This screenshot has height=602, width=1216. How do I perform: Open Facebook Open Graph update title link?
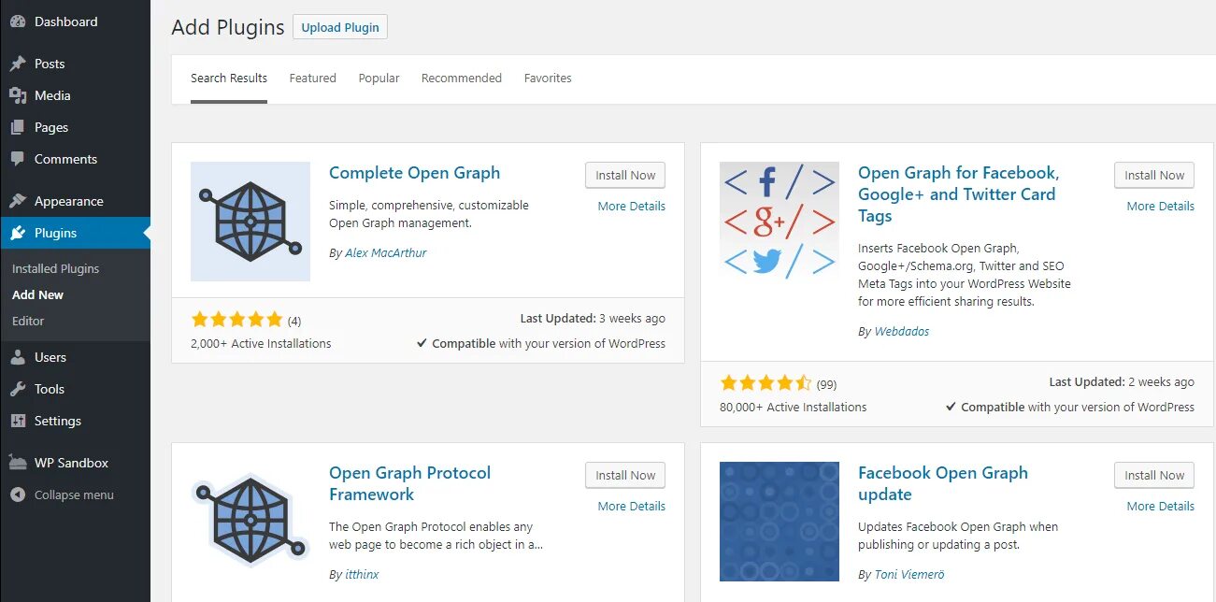[x=943, y=483]
